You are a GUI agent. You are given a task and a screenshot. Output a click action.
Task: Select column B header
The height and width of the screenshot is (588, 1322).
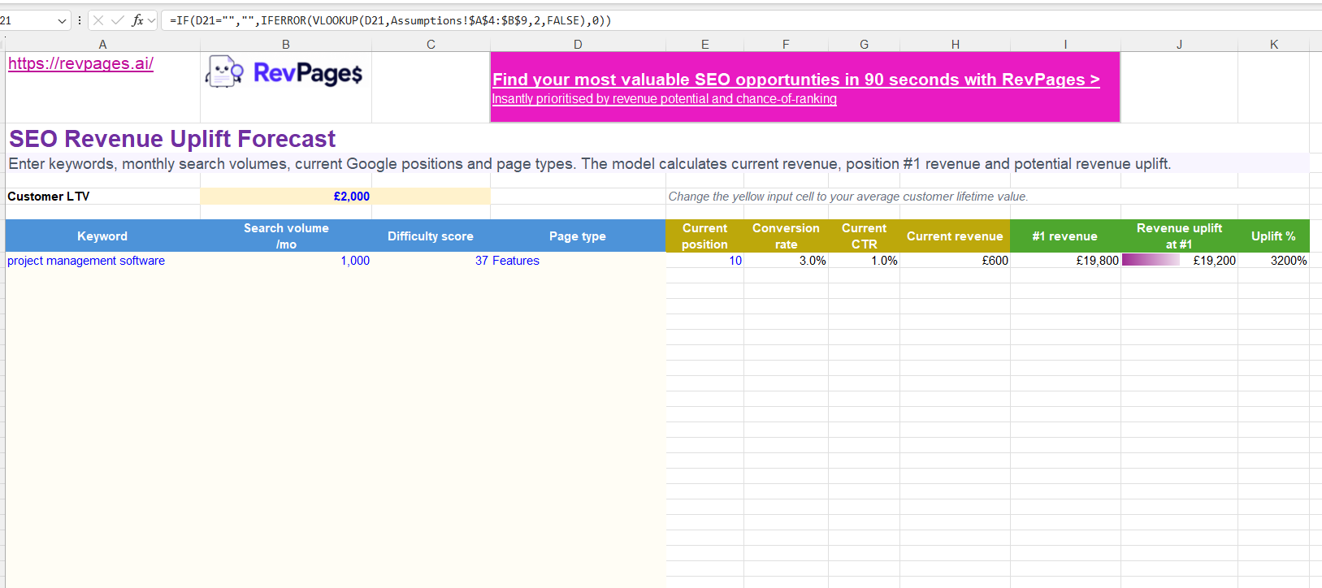point(286,45)
